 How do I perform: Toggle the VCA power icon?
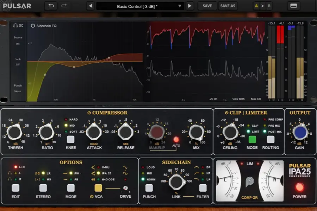pyautogui.click(x=92, y=197)
